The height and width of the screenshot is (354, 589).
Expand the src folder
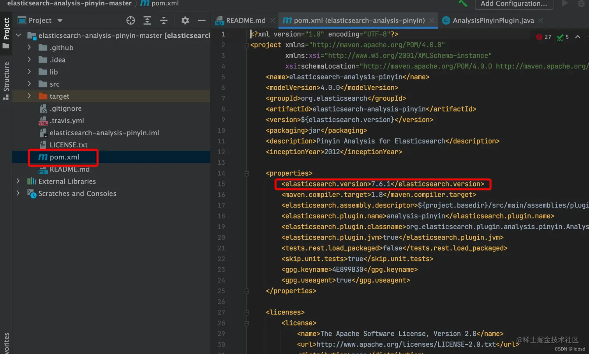[x=29, y=84]
